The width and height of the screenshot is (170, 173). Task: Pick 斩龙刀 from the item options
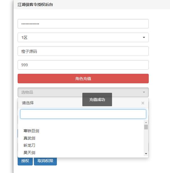tap(29, 145)
